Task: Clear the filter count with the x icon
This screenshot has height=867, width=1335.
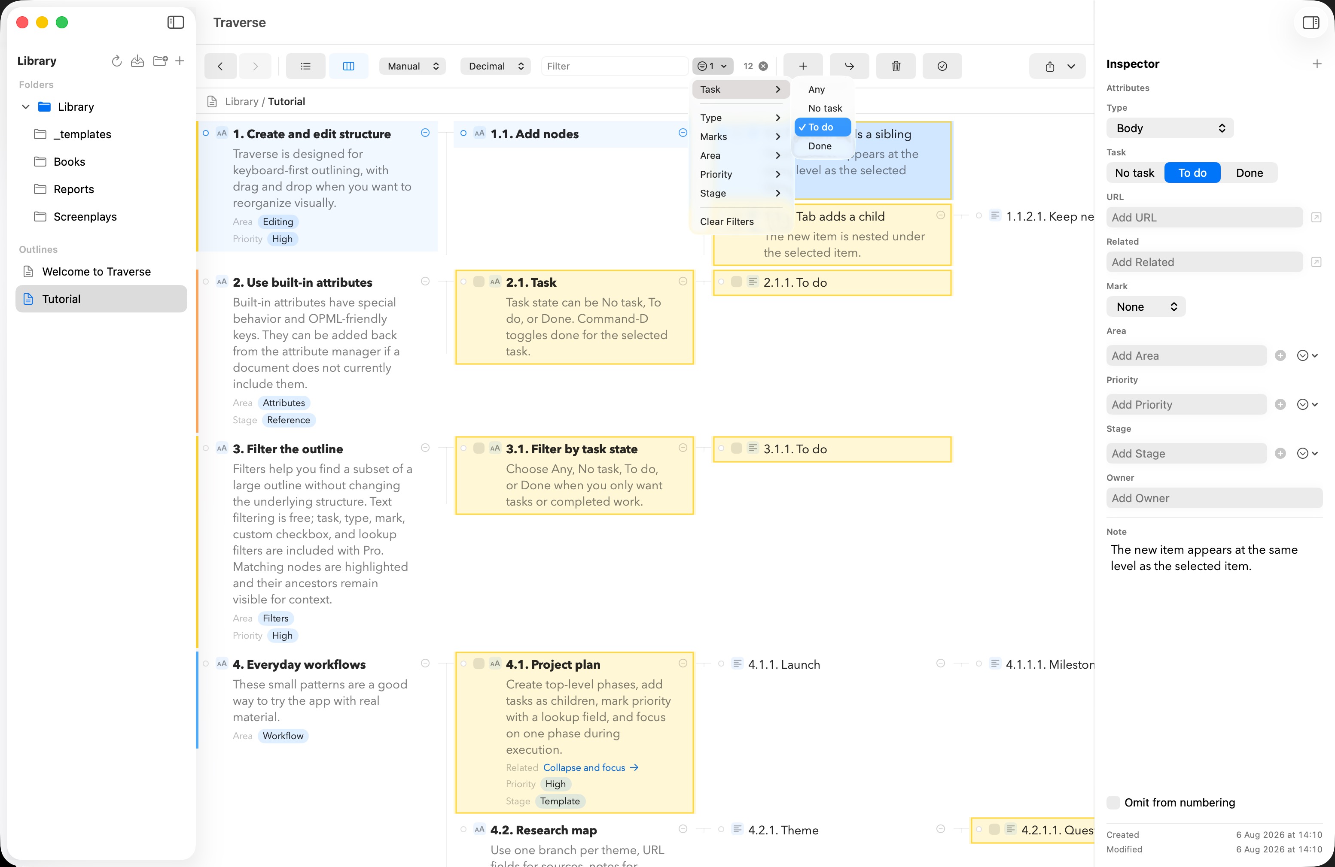Action: coord(763,66)
